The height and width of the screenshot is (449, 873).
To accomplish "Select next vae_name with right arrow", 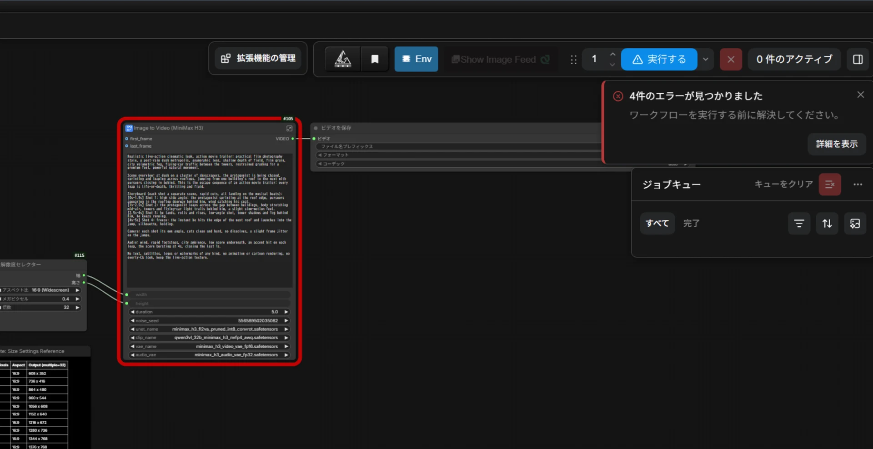I will [x=286, y=346].
